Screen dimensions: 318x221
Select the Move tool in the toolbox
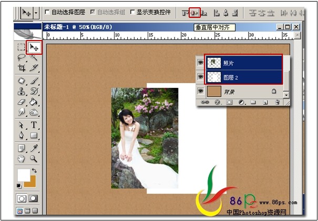(34, 47)
